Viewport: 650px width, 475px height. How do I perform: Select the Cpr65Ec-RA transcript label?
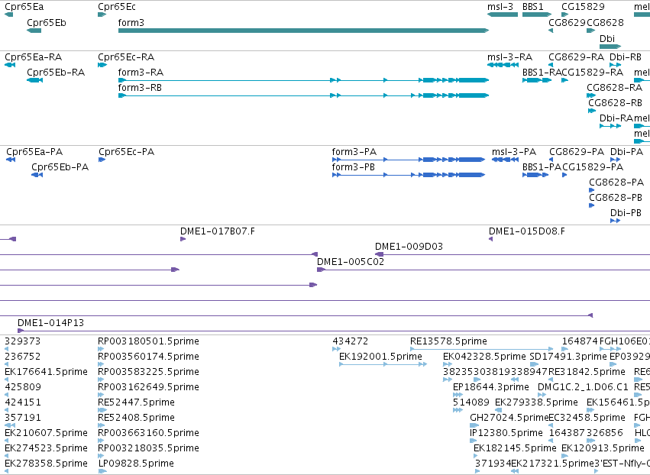click(126, 57)
